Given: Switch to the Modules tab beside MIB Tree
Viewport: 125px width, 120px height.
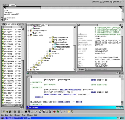Looking at the screenshot, I should 36,25.
